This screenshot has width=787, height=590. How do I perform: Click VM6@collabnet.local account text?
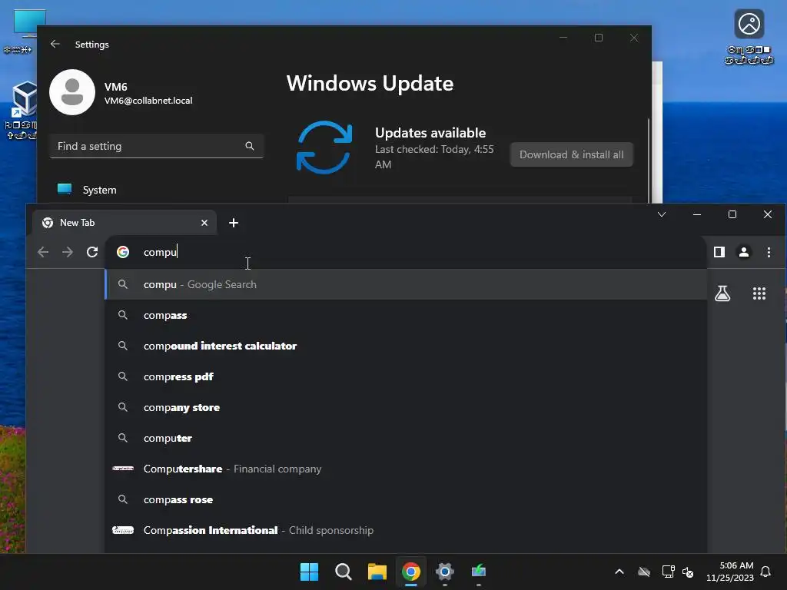(x=148, y=101)
